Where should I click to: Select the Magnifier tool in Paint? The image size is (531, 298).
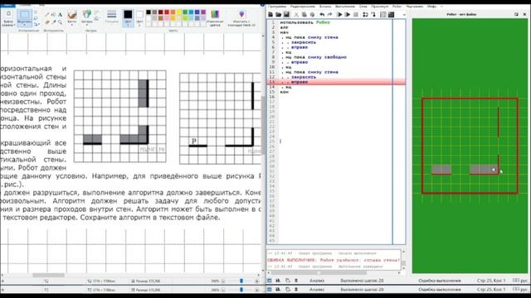pyautogui.click(x=60, y=22)
